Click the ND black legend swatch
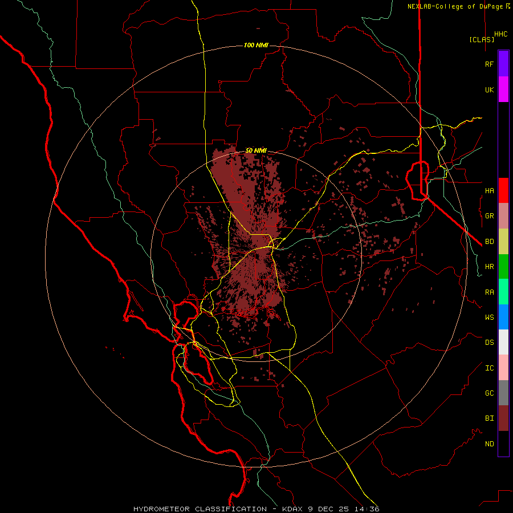Viewport: 513px width, 513px height. click(x=503, y=443)
